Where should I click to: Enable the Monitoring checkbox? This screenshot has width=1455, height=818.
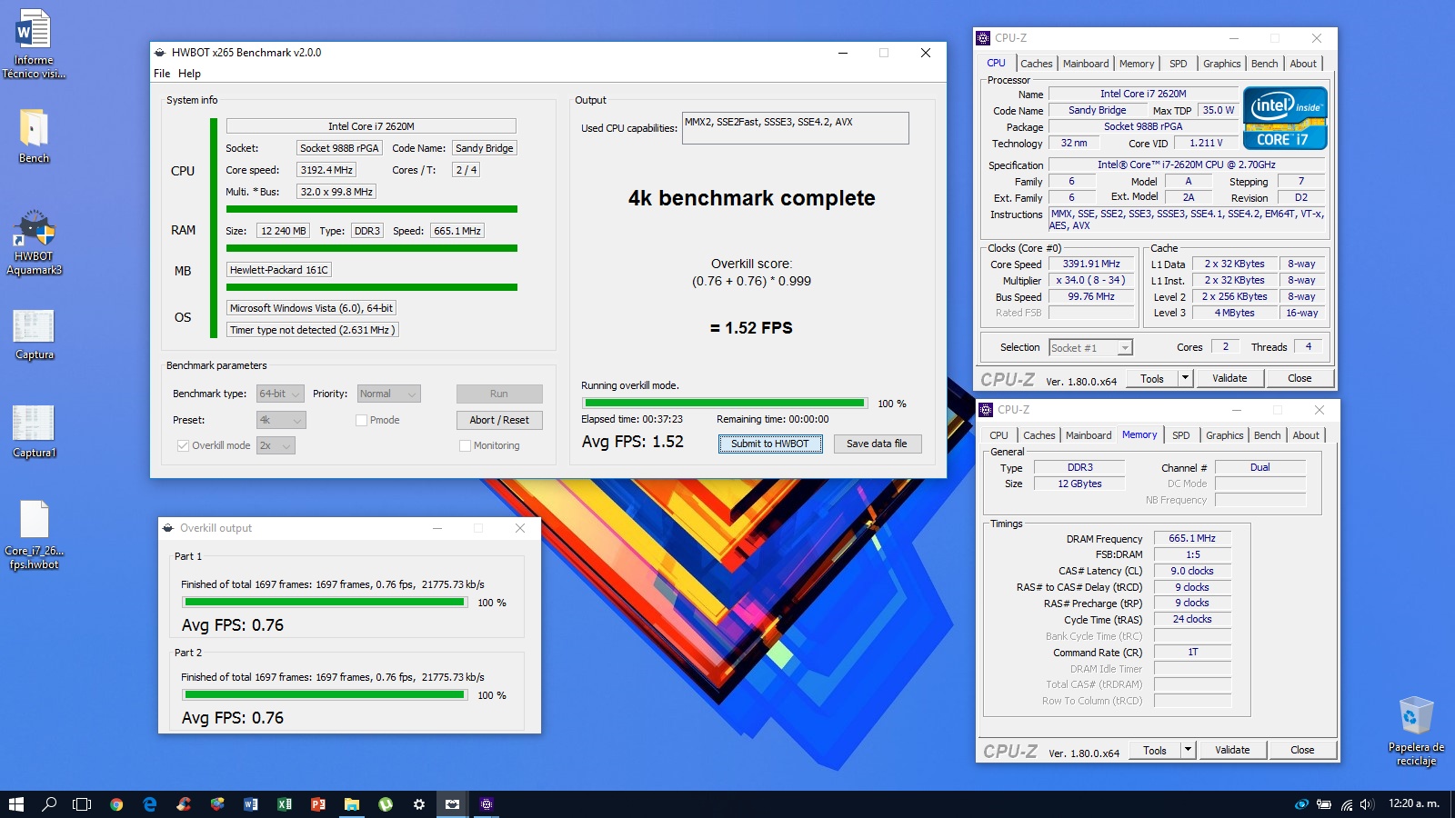pyautogui.click(x=465, y=445)
